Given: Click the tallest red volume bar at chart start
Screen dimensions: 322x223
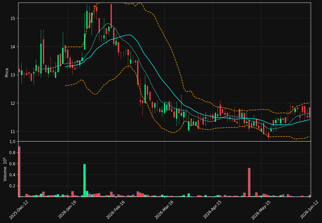Looking at the screenshot, I should [x=19, y=171].
